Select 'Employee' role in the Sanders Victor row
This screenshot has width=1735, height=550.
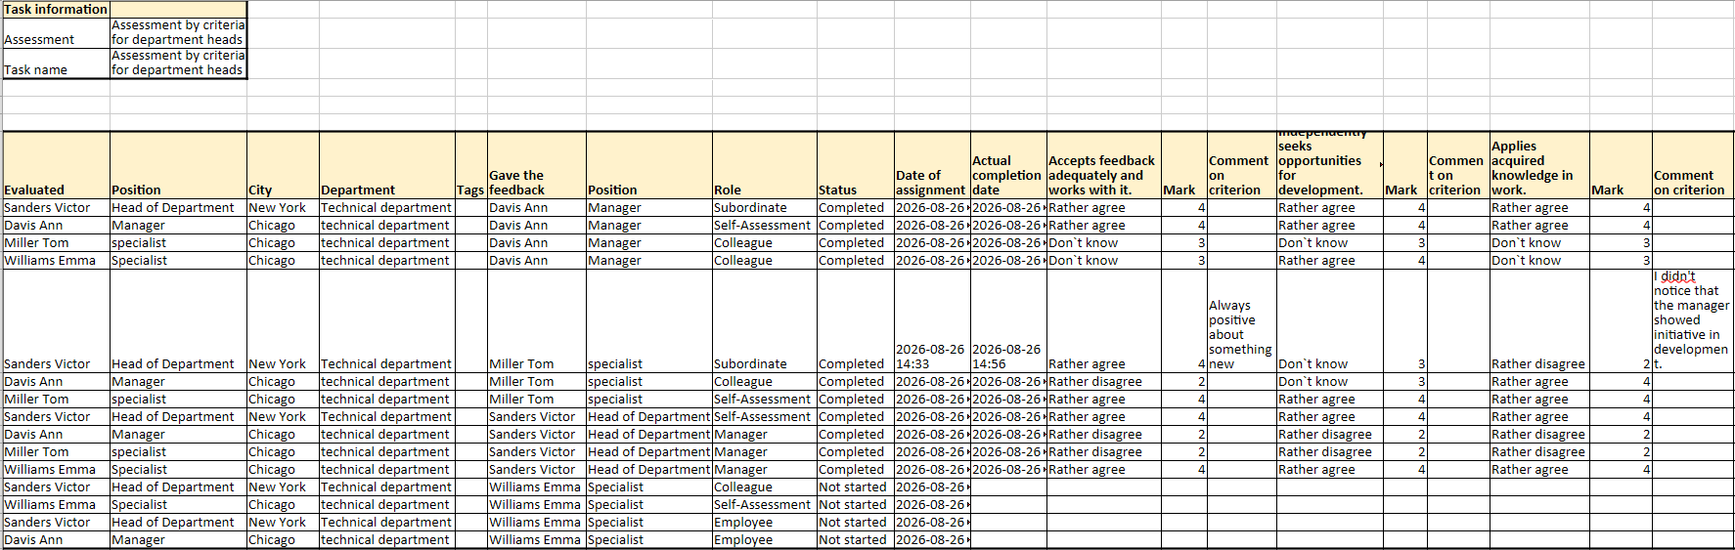765,523
